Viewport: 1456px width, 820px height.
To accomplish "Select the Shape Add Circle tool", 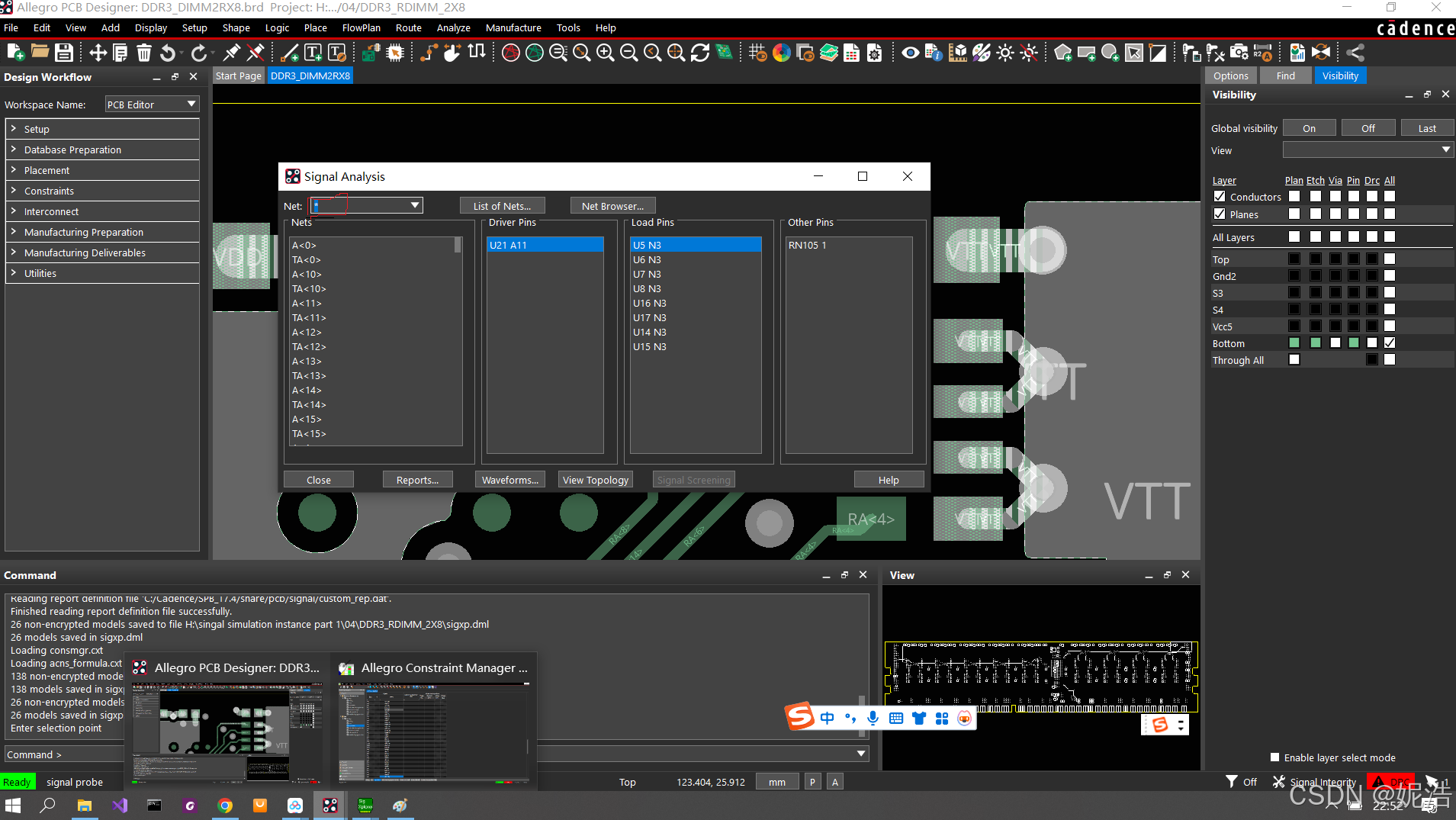I will click(x=1110, y=53).
